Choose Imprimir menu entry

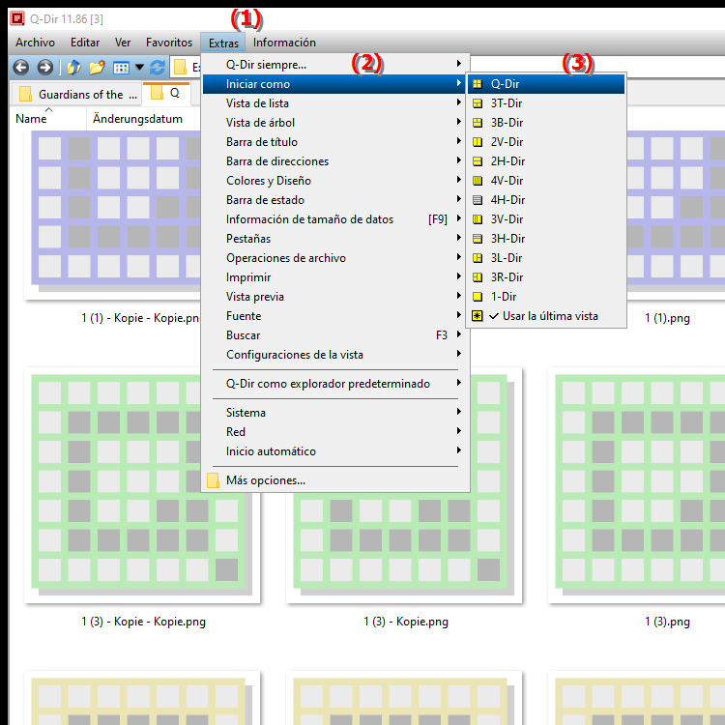[x=335, y=277]
